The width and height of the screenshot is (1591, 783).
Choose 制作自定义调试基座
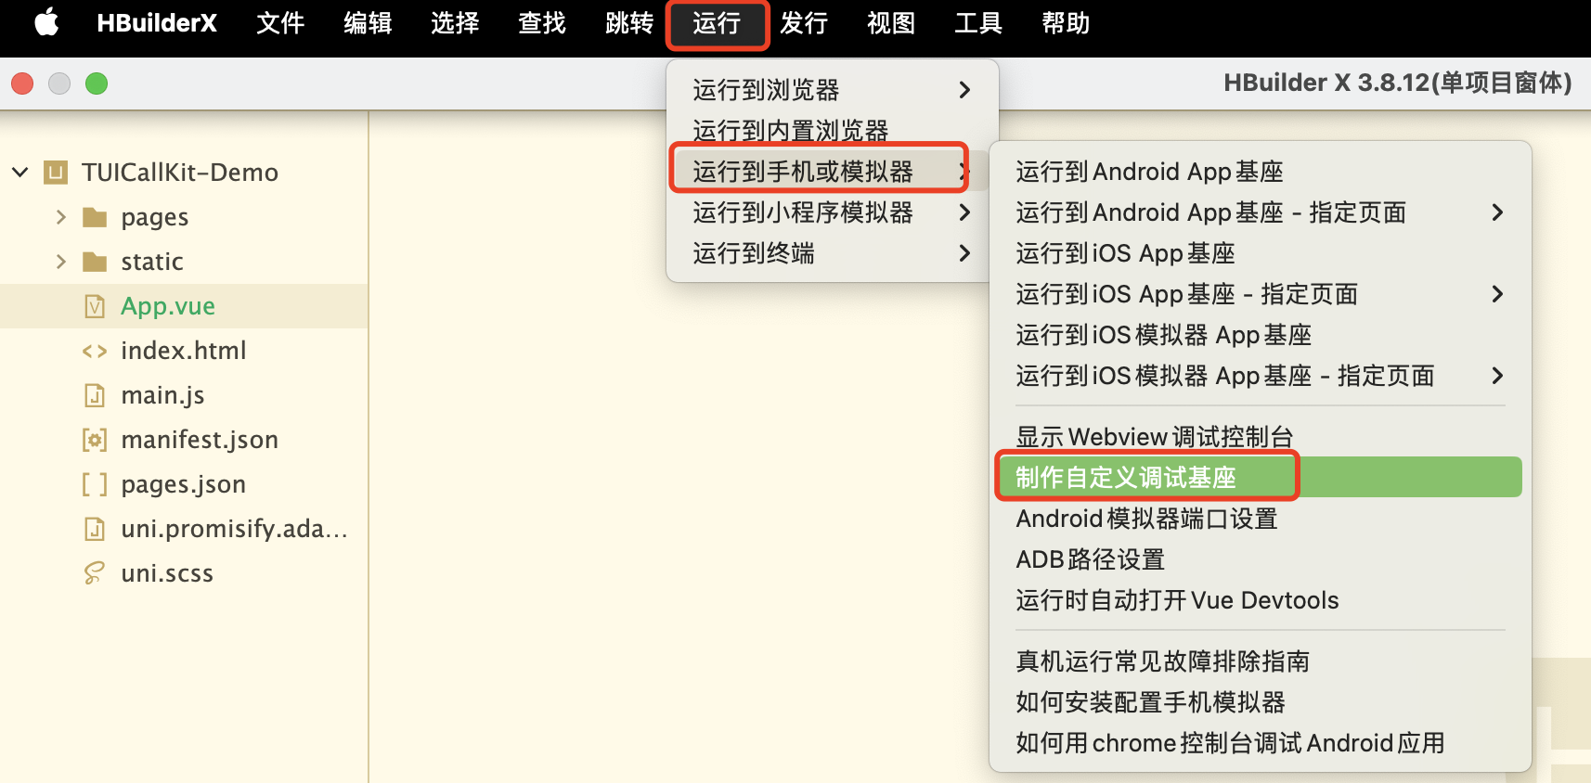pyautogui.click(x=1261, y=478)
